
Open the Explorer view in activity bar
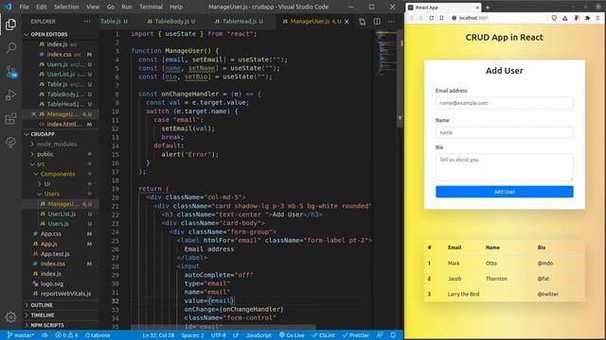10,25
